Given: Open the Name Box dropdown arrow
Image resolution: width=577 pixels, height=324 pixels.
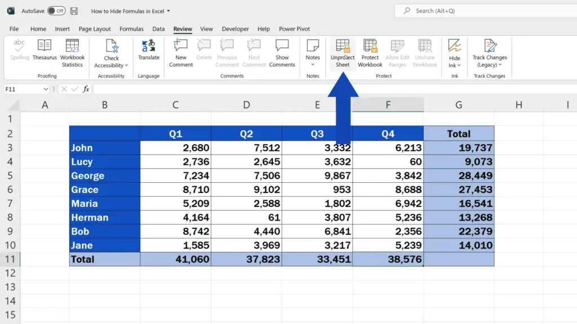Looking at the screenshot, I should pos(45,89).
